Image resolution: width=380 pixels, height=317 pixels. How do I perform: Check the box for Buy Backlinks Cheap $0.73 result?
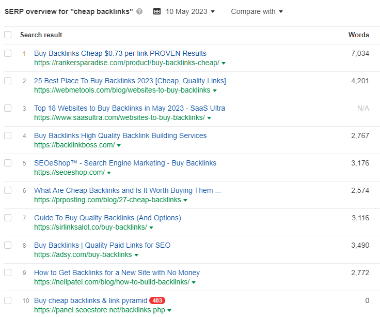[8, 53]
